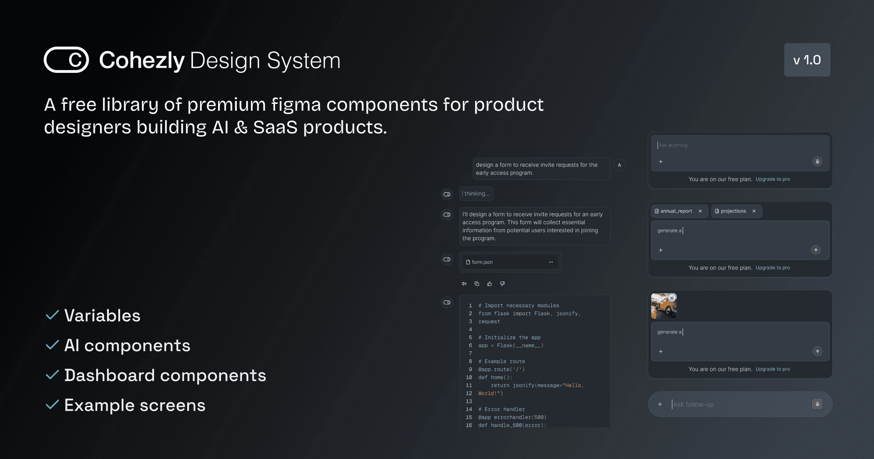Image resolution: width=874 pixels, height=459 pixels.
Task: Click code line "app = Flask(__name__)"
Action: (511, 346)
